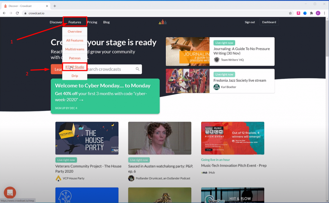Select Multistreams from the dropdown
The image size is (329, 203).
click(75, 49)
